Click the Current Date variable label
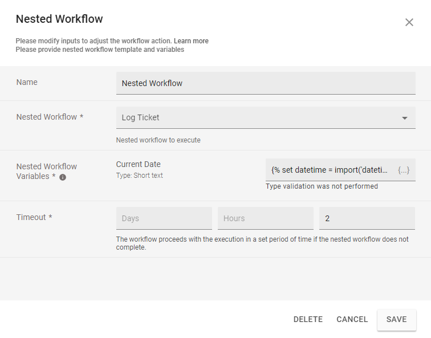Image resolution: width=431 pixels, height=338 pixels. click(138, 164)
